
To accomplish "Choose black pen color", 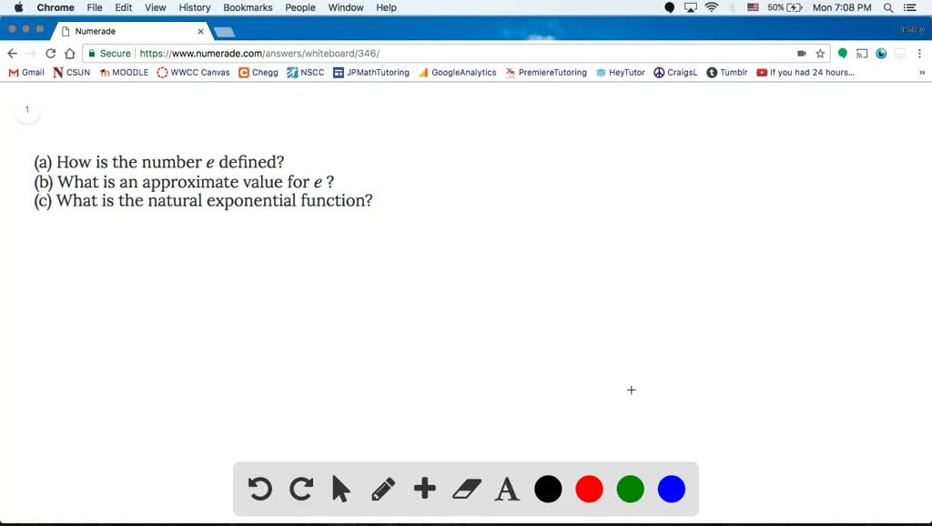I will click(548, 490).
